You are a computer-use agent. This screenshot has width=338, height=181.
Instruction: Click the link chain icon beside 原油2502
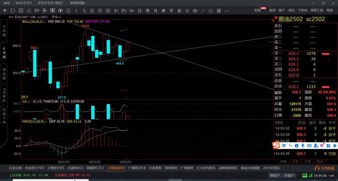pos(11,17)
